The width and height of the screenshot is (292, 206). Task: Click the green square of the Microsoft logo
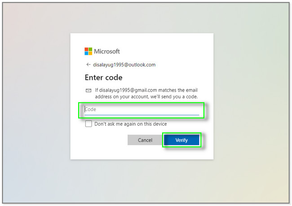click(90, 49)
